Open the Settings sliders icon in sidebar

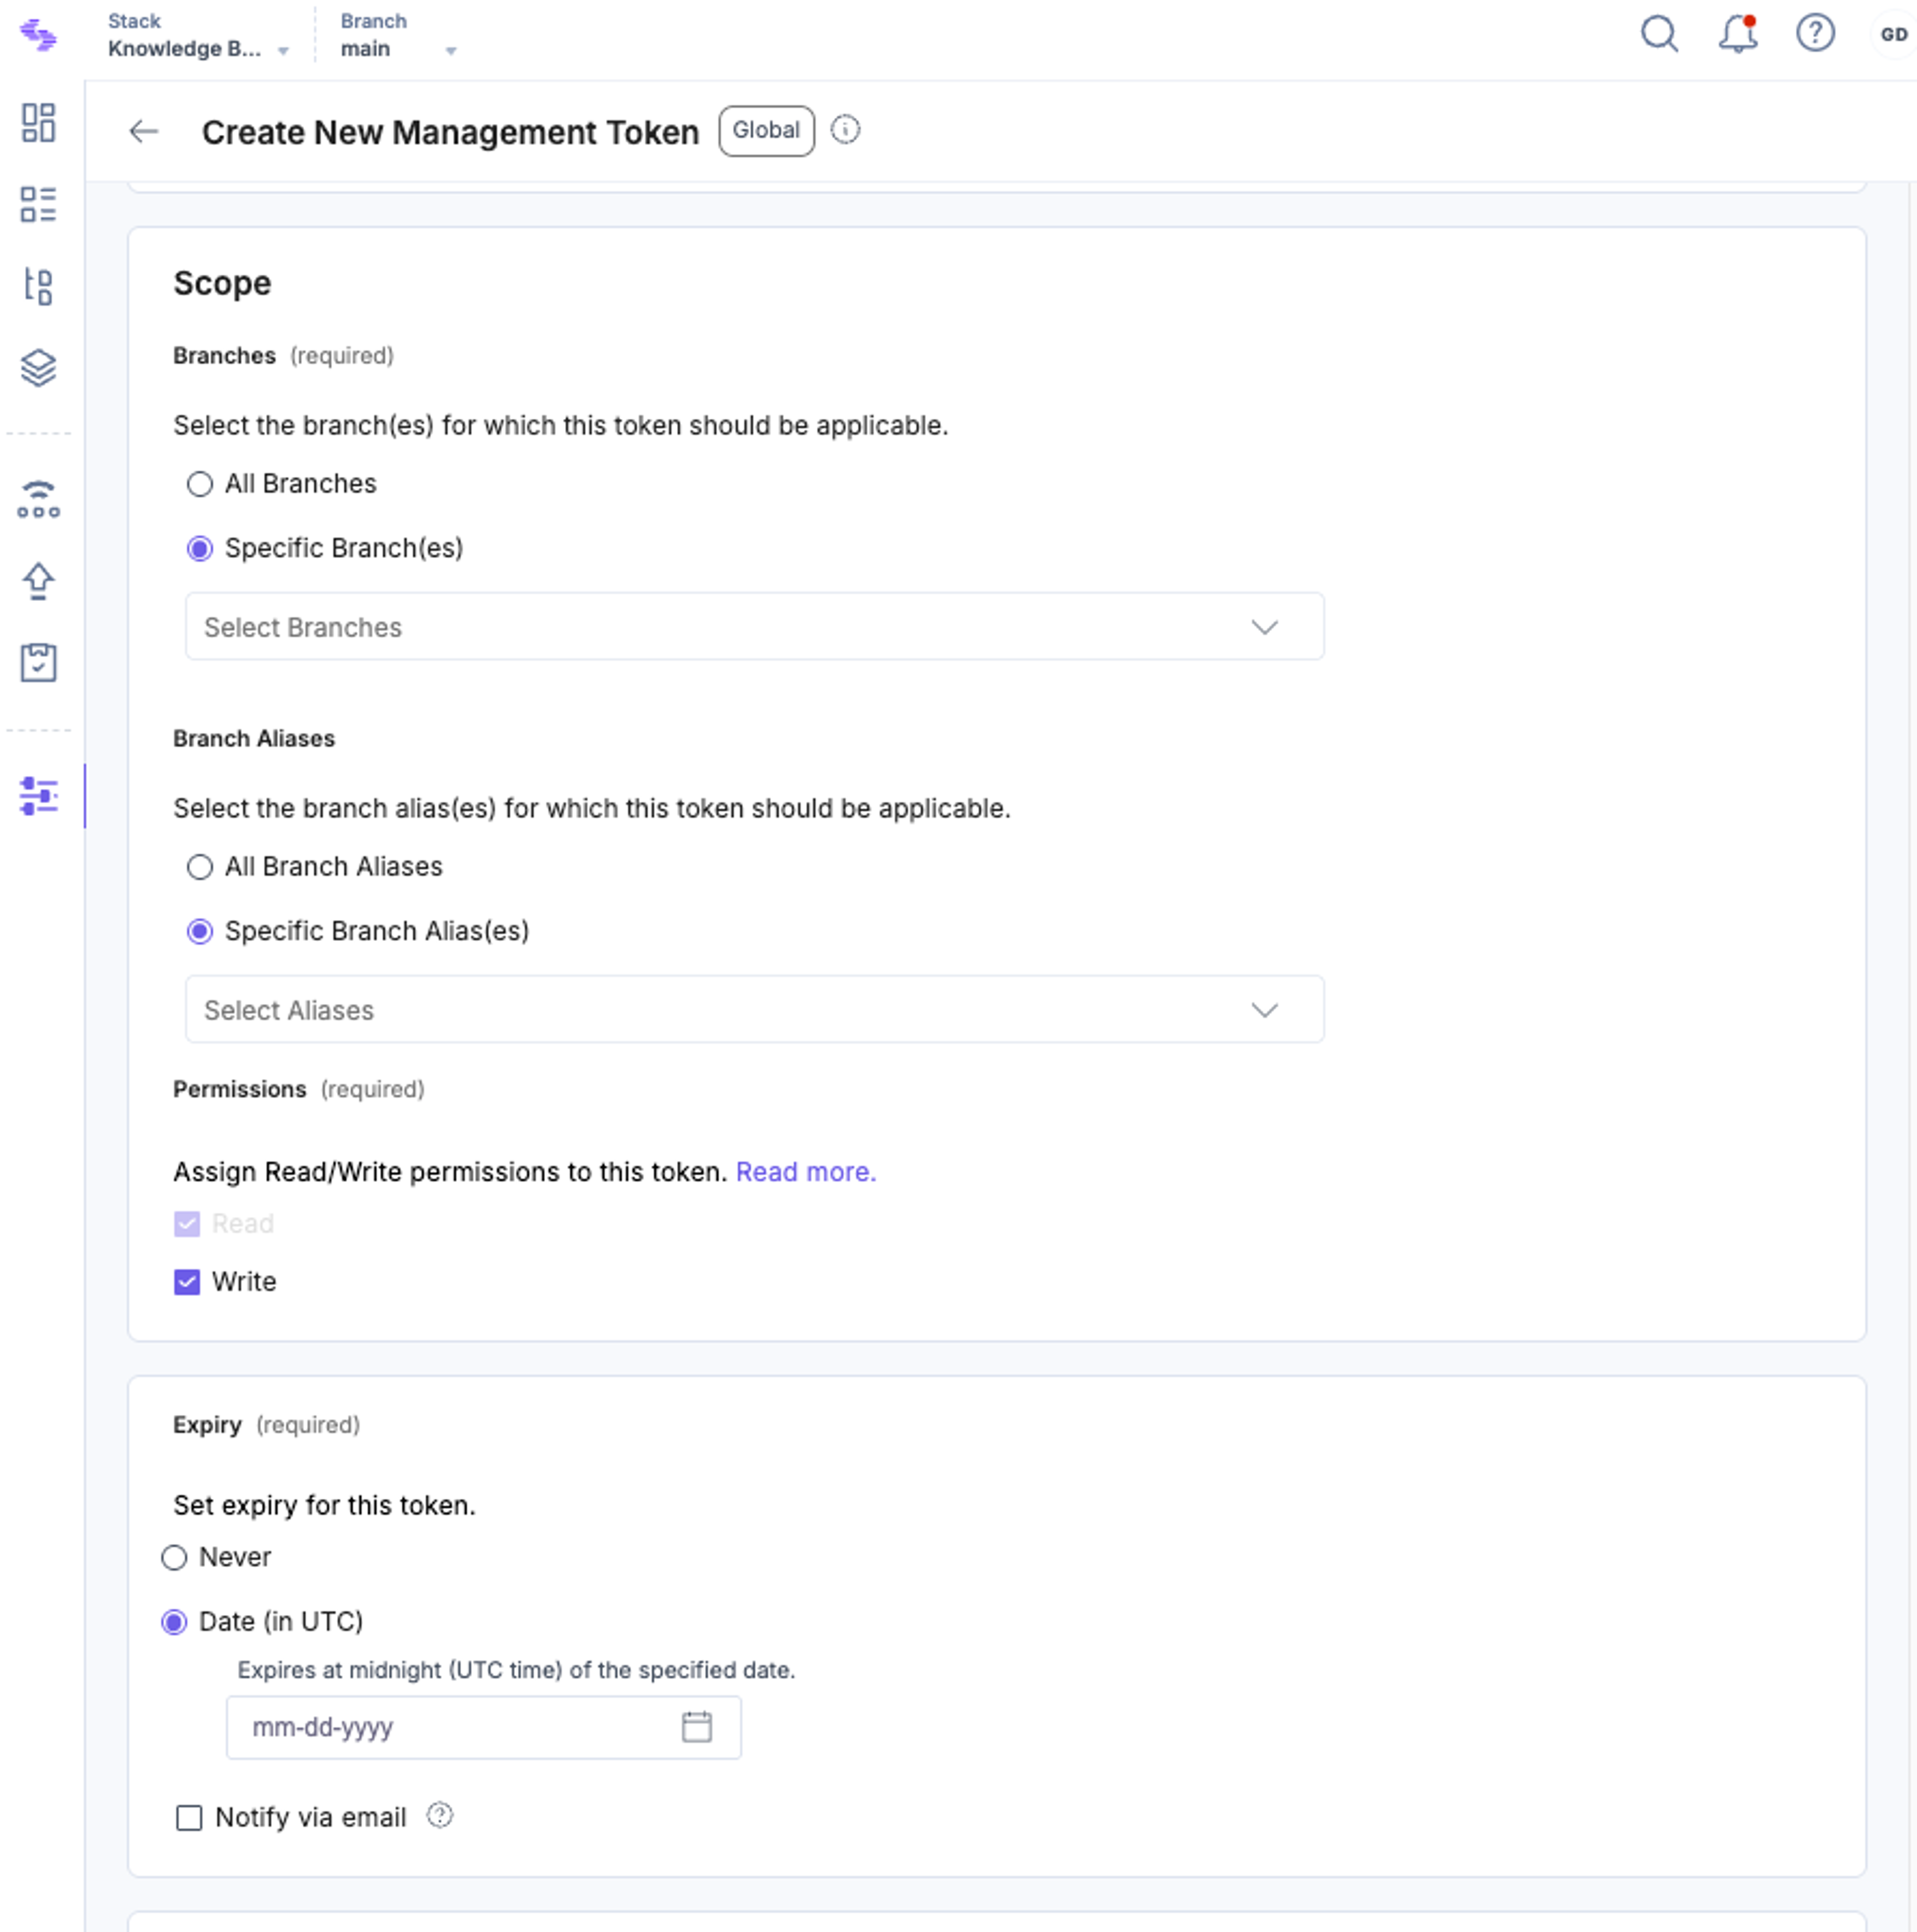pyautogui.click(x=38, y=796)
